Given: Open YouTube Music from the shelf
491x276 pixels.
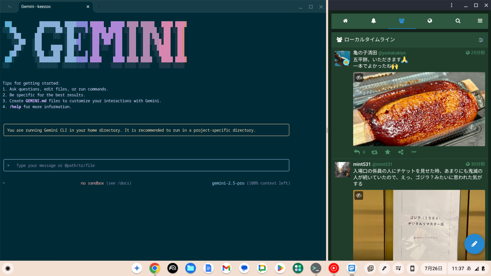Looking at the screenshot, I should (334, 268).
